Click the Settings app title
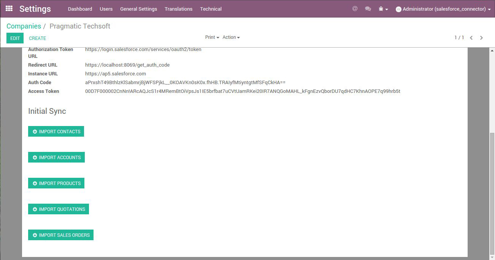Screen dimensions: 495x260 [35, 9]
